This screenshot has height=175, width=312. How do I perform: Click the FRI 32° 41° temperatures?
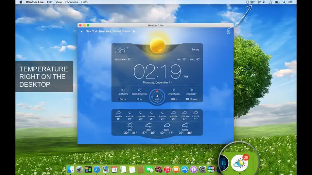pyautogui.click(x=130, y=133)
